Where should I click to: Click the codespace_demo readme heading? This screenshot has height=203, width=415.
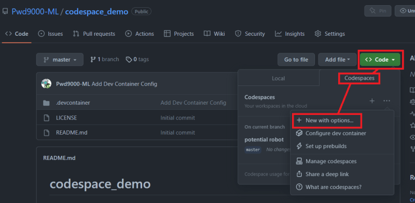[100, 184]
